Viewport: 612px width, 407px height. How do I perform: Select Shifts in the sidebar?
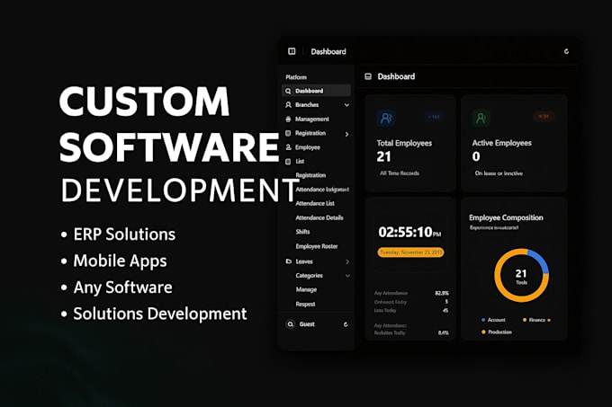[302, 232]
